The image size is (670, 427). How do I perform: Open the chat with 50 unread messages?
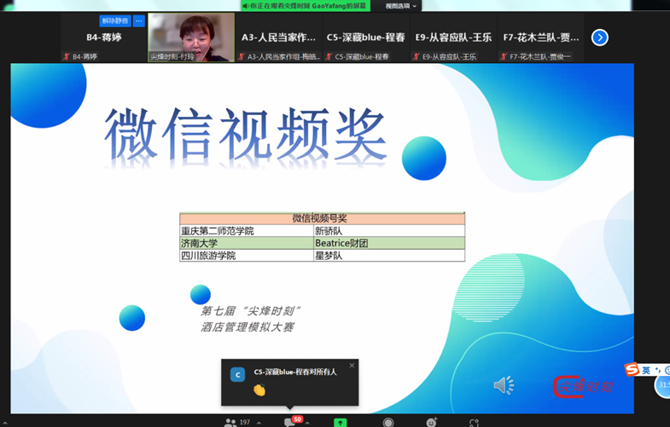[290, 422]
